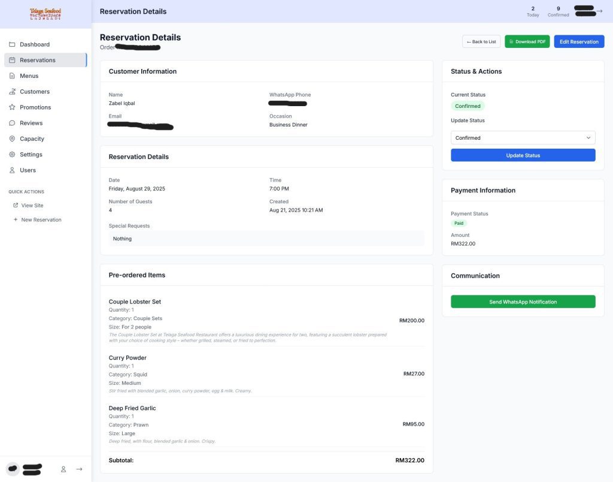Go to the Users menu item
Viewport: 613px width, 482px height.
(28, 170)
